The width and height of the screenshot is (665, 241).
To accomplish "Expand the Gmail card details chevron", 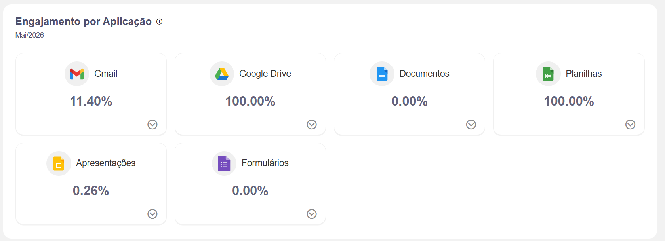I will (152, 125).
